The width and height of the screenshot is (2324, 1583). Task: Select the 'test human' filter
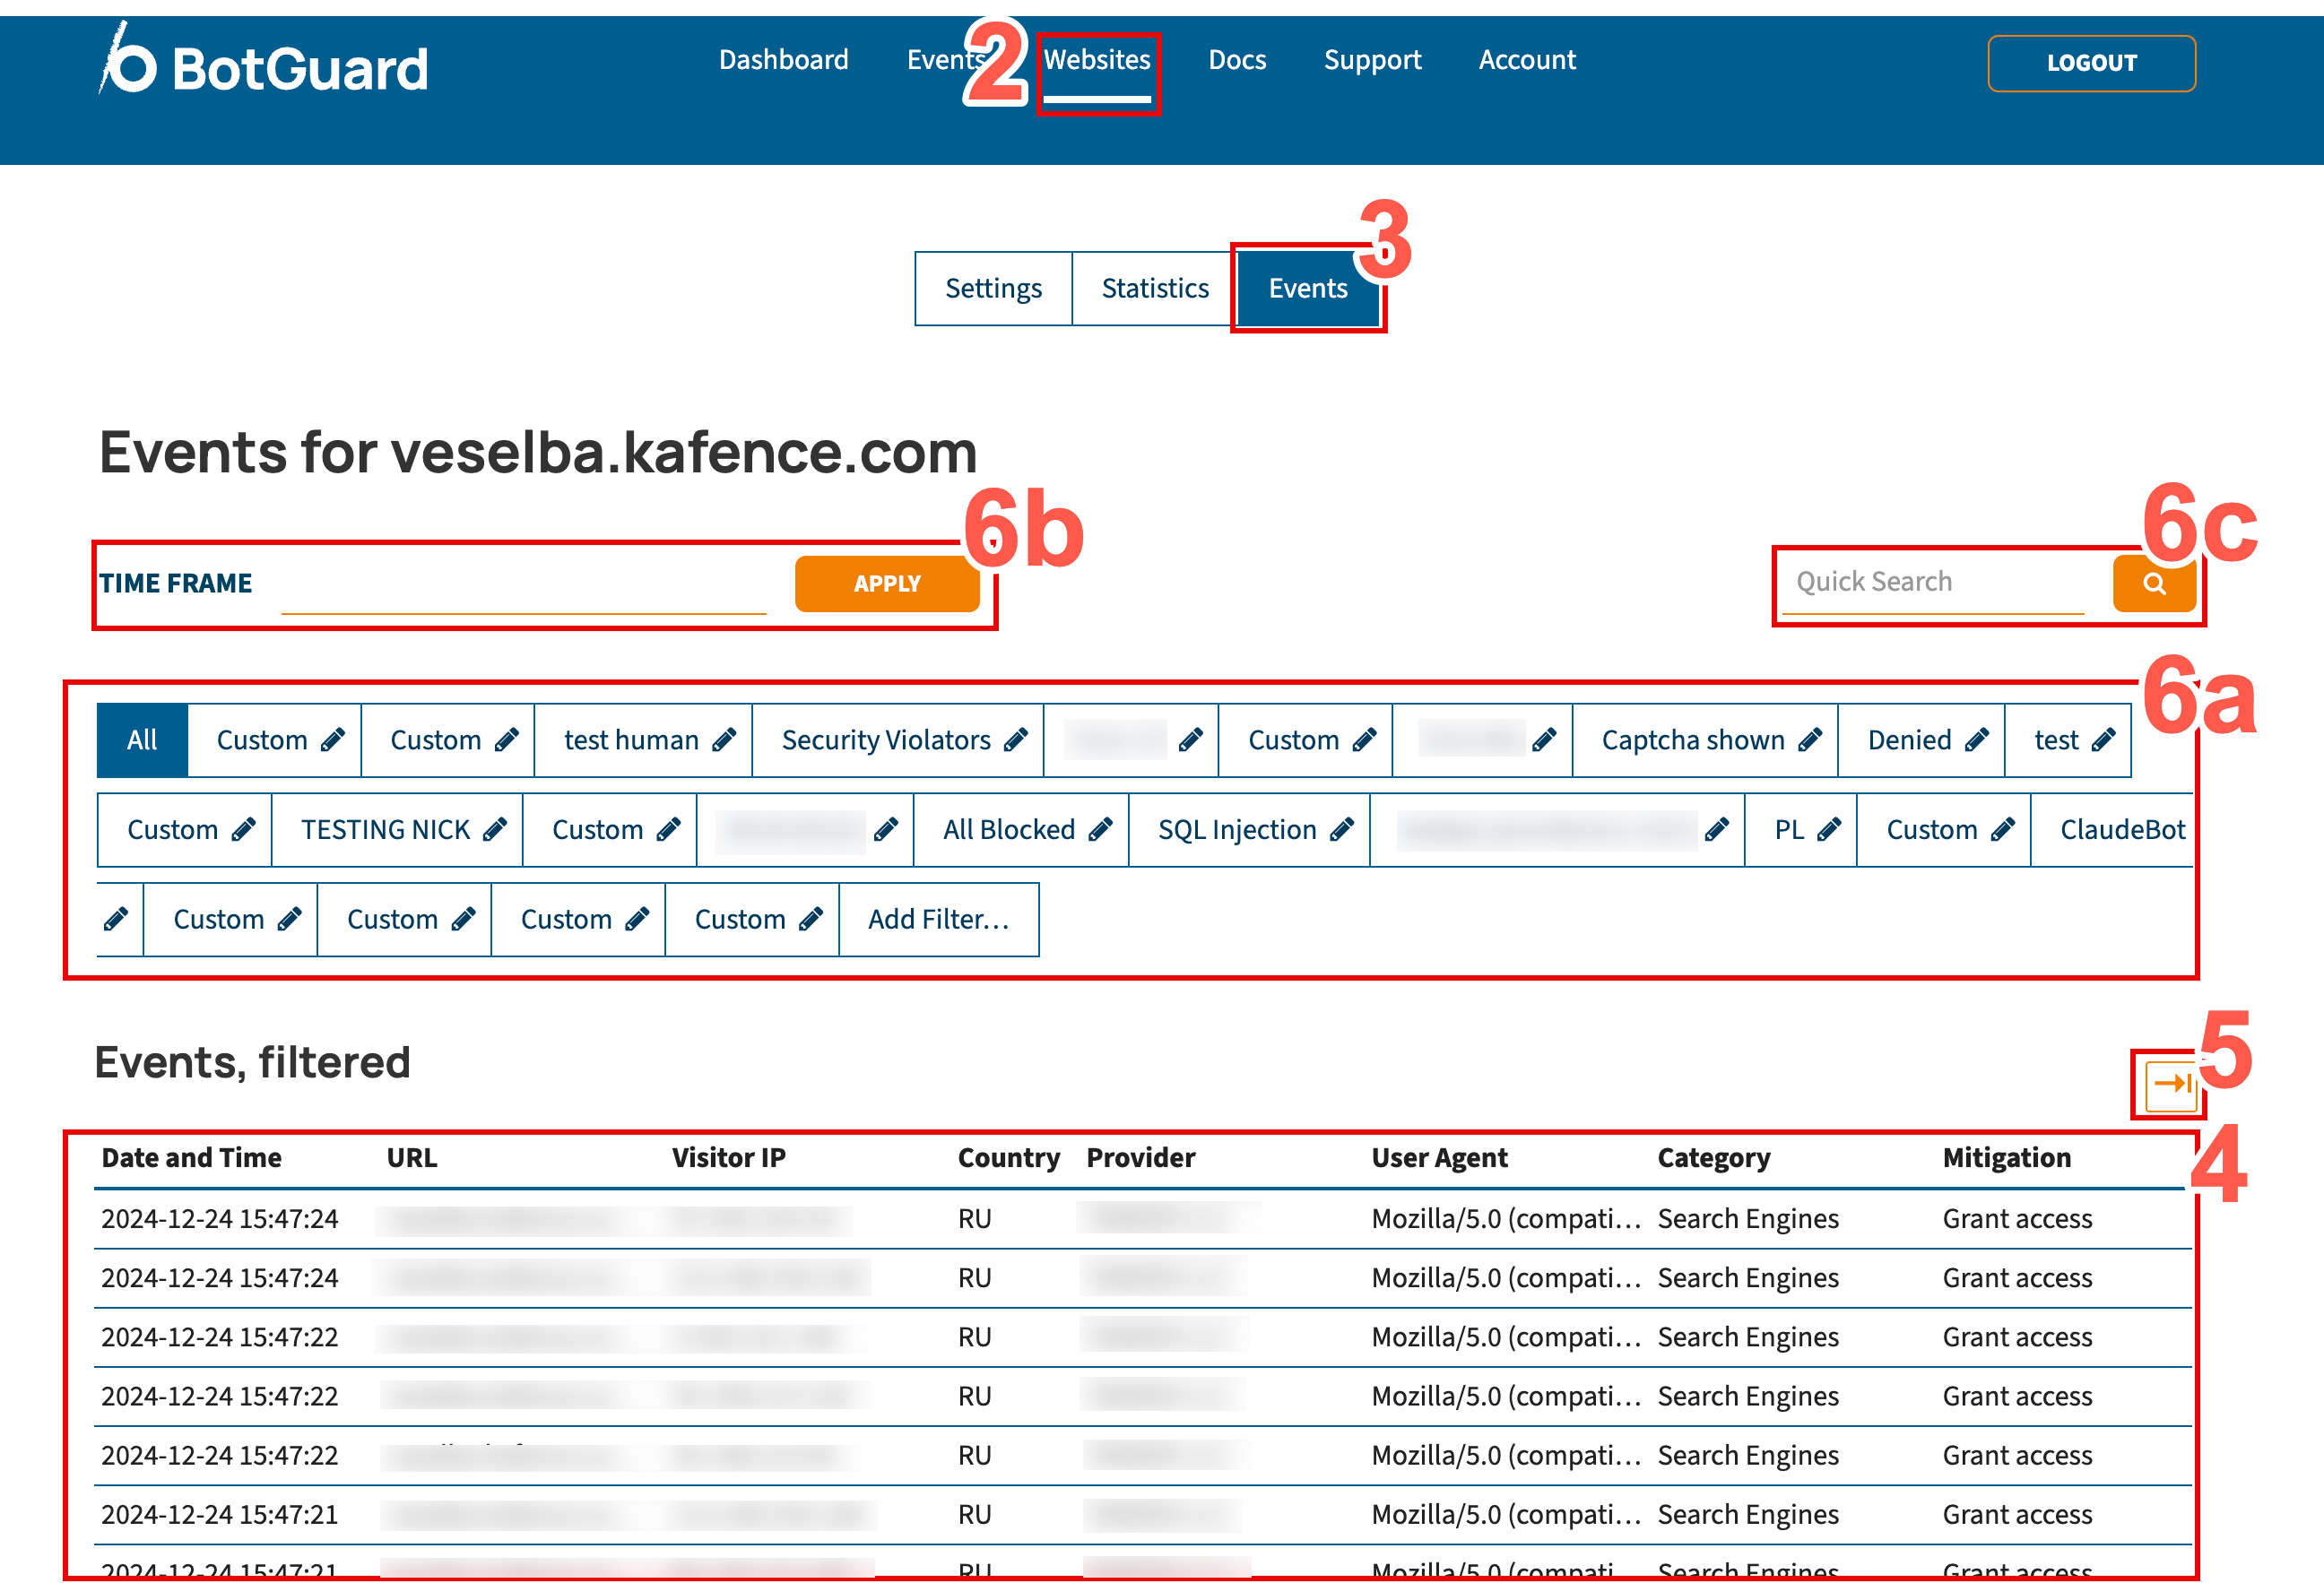coord(631,741)
